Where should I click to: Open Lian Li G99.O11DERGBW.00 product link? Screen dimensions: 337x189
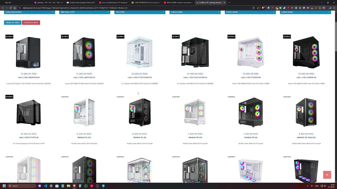pyautogui.click(x=140, y=77)
